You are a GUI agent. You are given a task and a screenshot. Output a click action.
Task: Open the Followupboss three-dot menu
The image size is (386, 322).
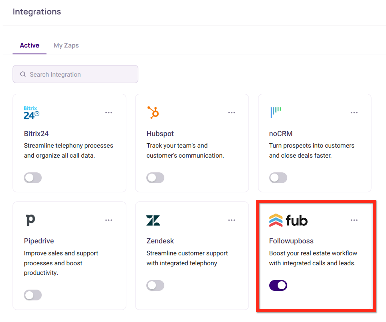[354, 220]
